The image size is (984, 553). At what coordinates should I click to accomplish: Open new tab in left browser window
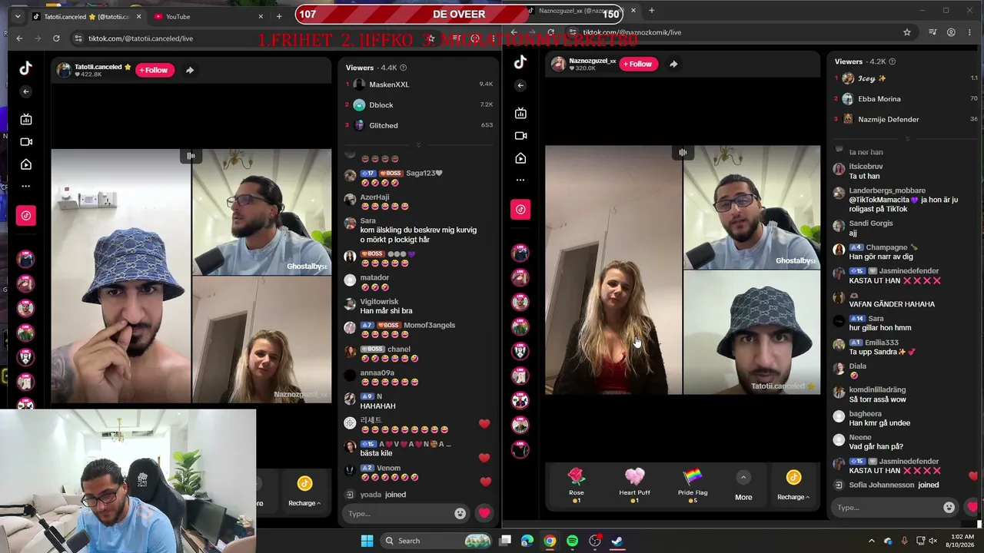coord(279,16)
